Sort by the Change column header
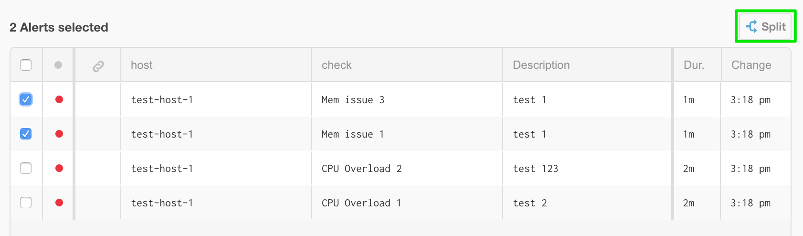 (751, 65)
